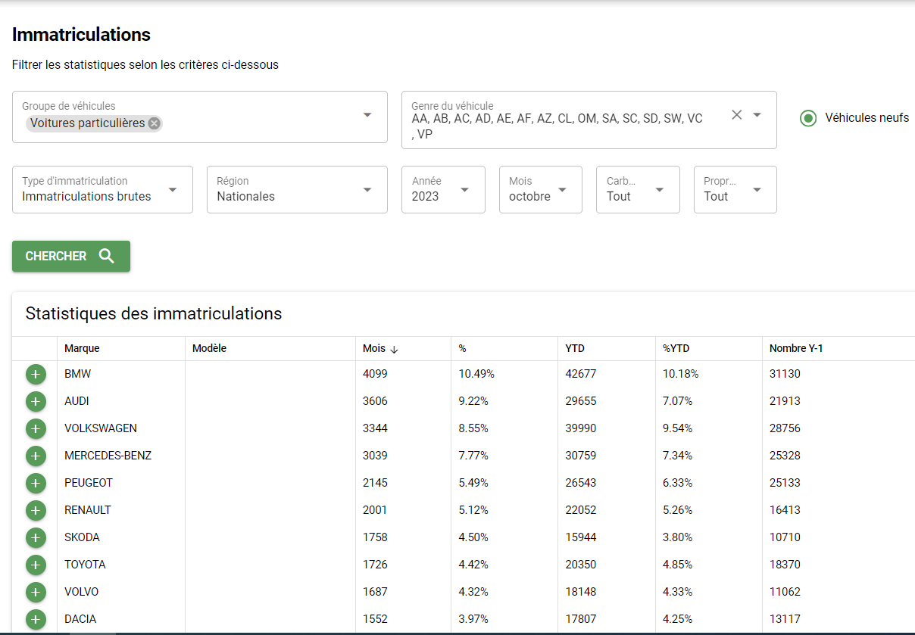Open the Mois filter dropdown
The image size is (915, 635).
pyautogui.click(x=541, y=189)
